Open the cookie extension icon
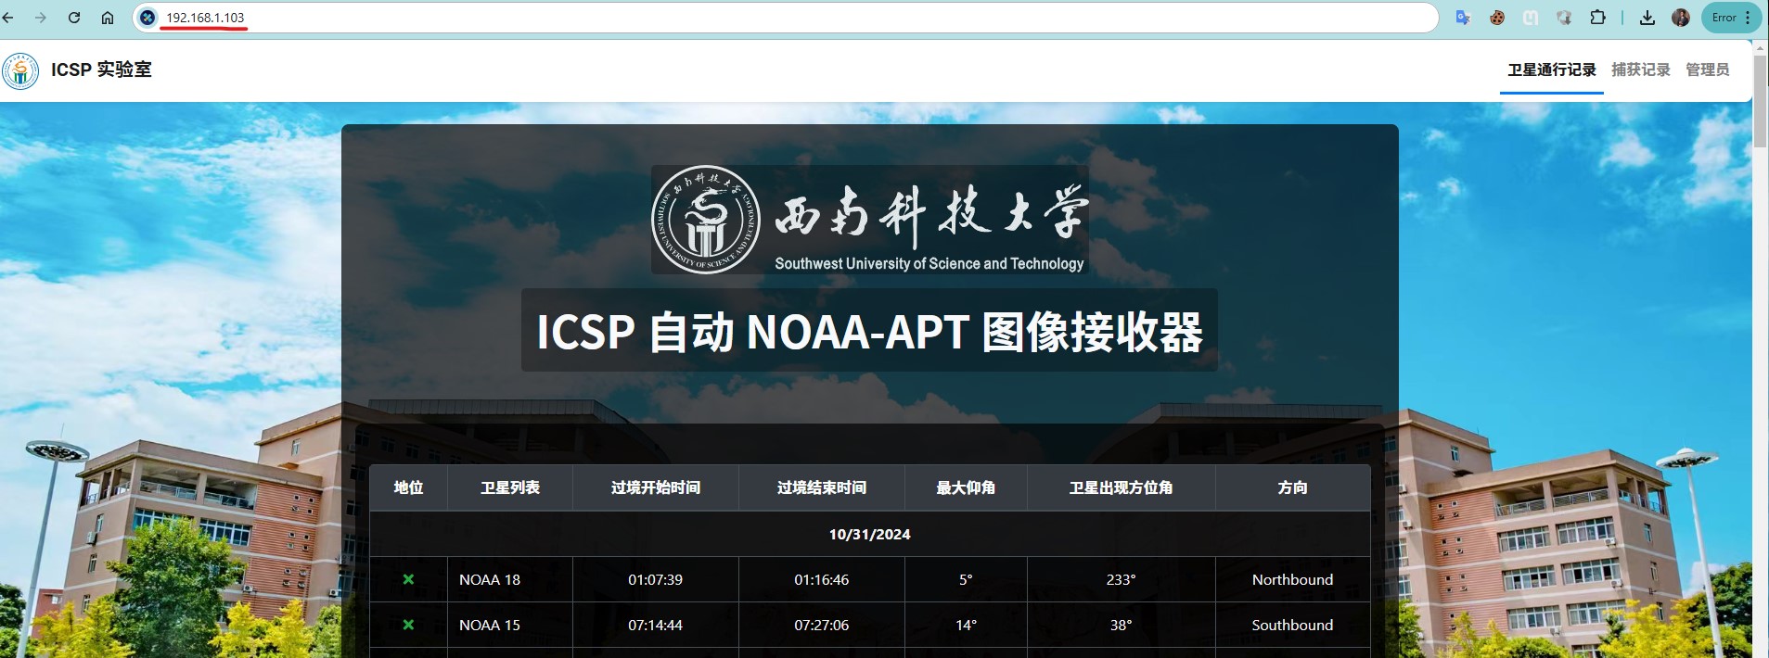This screenshot has height=658, width=1769. (x=1497, y=18)
